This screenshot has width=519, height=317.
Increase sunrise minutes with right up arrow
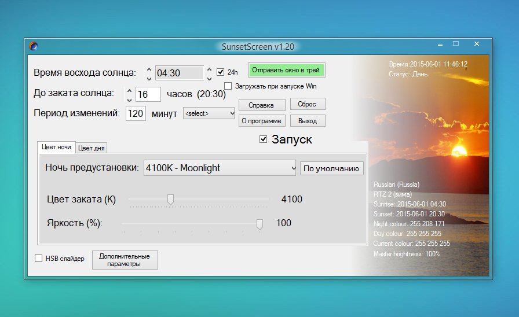209,69
